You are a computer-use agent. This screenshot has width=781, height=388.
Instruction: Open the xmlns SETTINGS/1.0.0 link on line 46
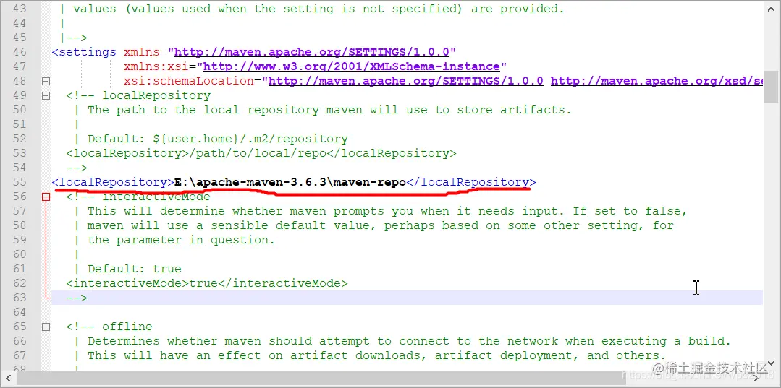pos(312,52)
